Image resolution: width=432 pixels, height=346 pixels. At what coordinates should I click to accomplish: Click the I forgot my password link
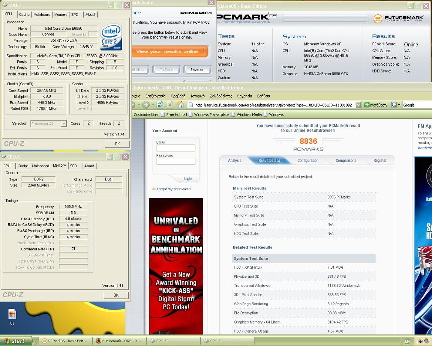point(173,189)
